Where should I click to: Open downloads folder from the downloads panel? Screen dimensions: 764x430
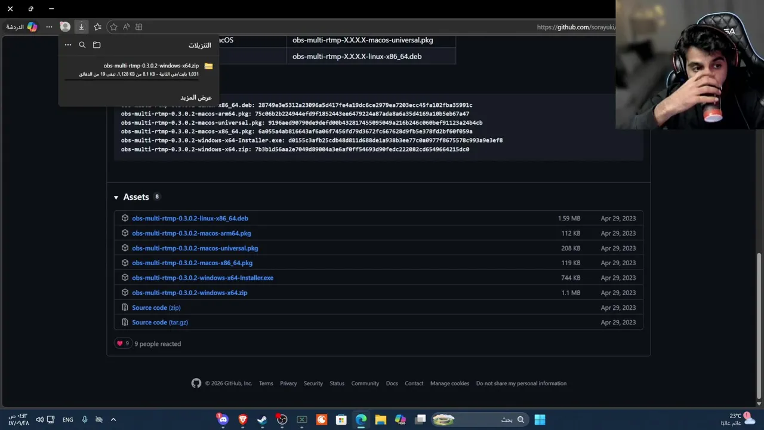coord(97,45)
